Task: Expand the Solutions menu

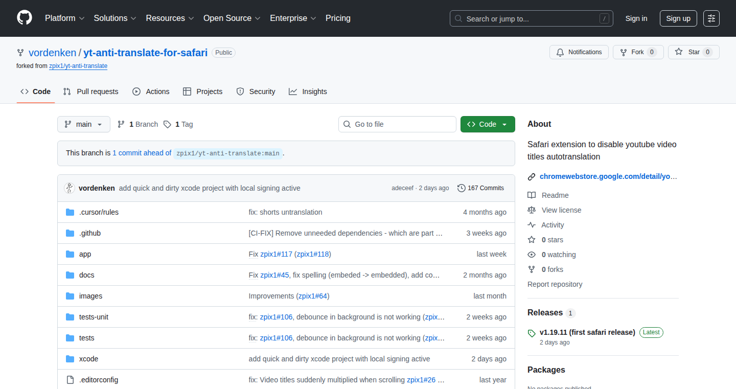Action: [115, 18]
